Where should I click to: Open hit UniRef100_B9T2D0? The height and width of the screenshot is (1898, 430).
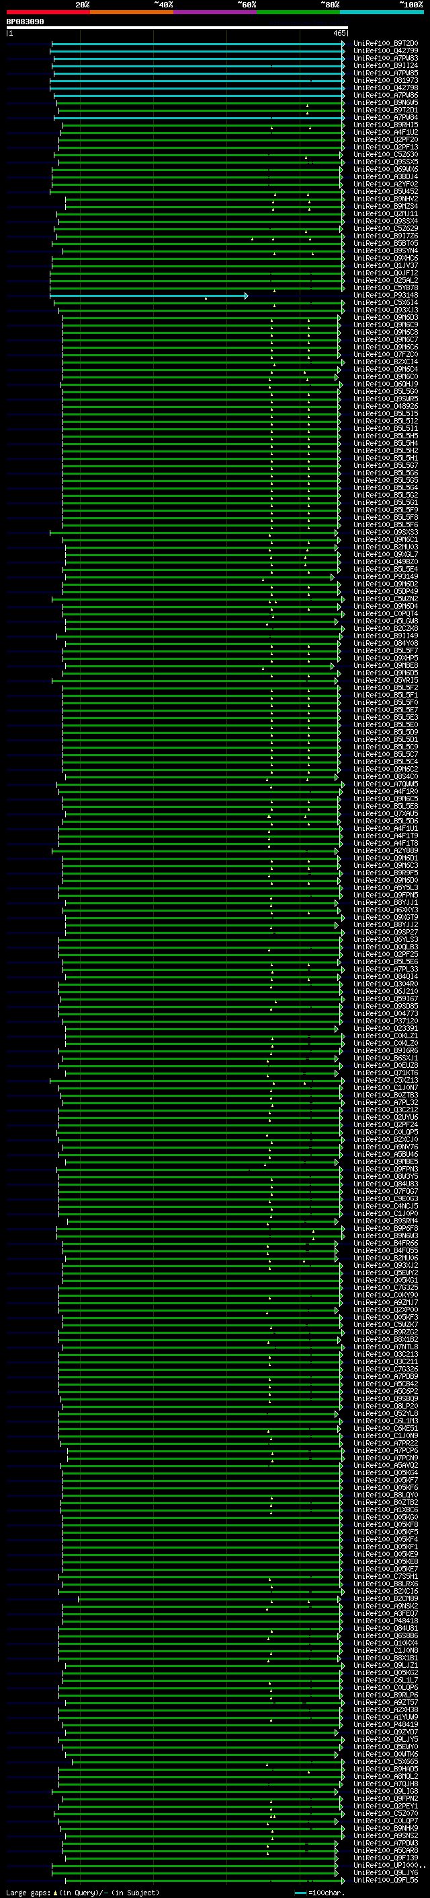[x=386, y=44]
